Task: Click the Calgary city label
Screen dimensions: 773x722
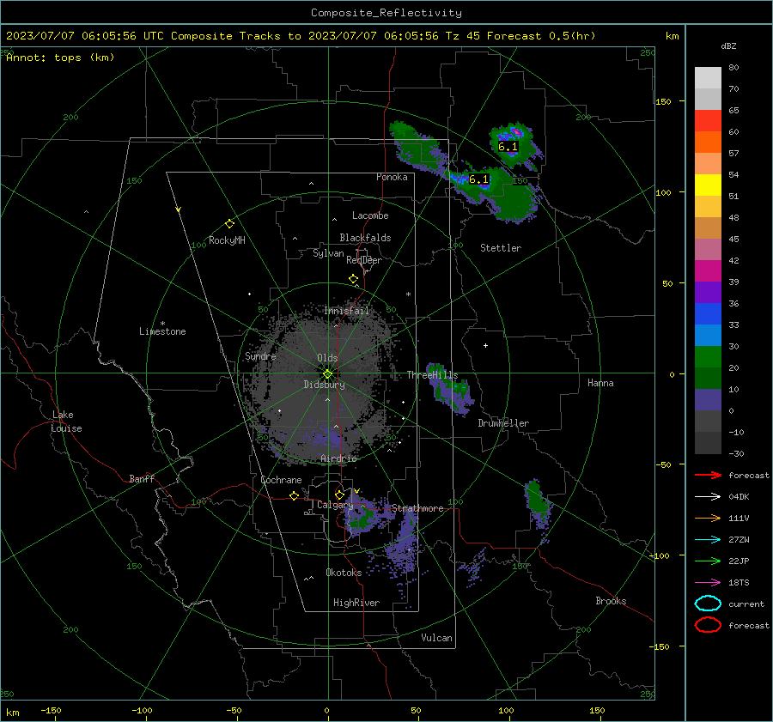Action: 335,505
